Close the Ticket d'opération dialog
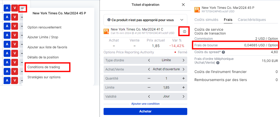Viewport: 280px width, 117px height. coord(183,5)
